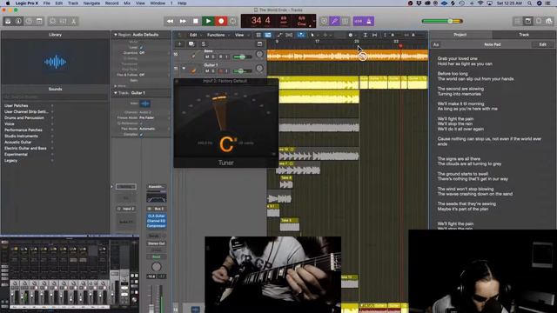The height and width of the screenshot is (313, 557).
Task: Turn the Bass track pan knob
Action: coord(259,54)
